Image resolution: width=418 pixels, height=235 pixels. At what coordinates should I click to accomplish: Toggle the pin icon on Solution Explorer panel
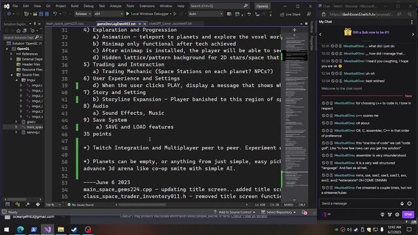(35, 23)
